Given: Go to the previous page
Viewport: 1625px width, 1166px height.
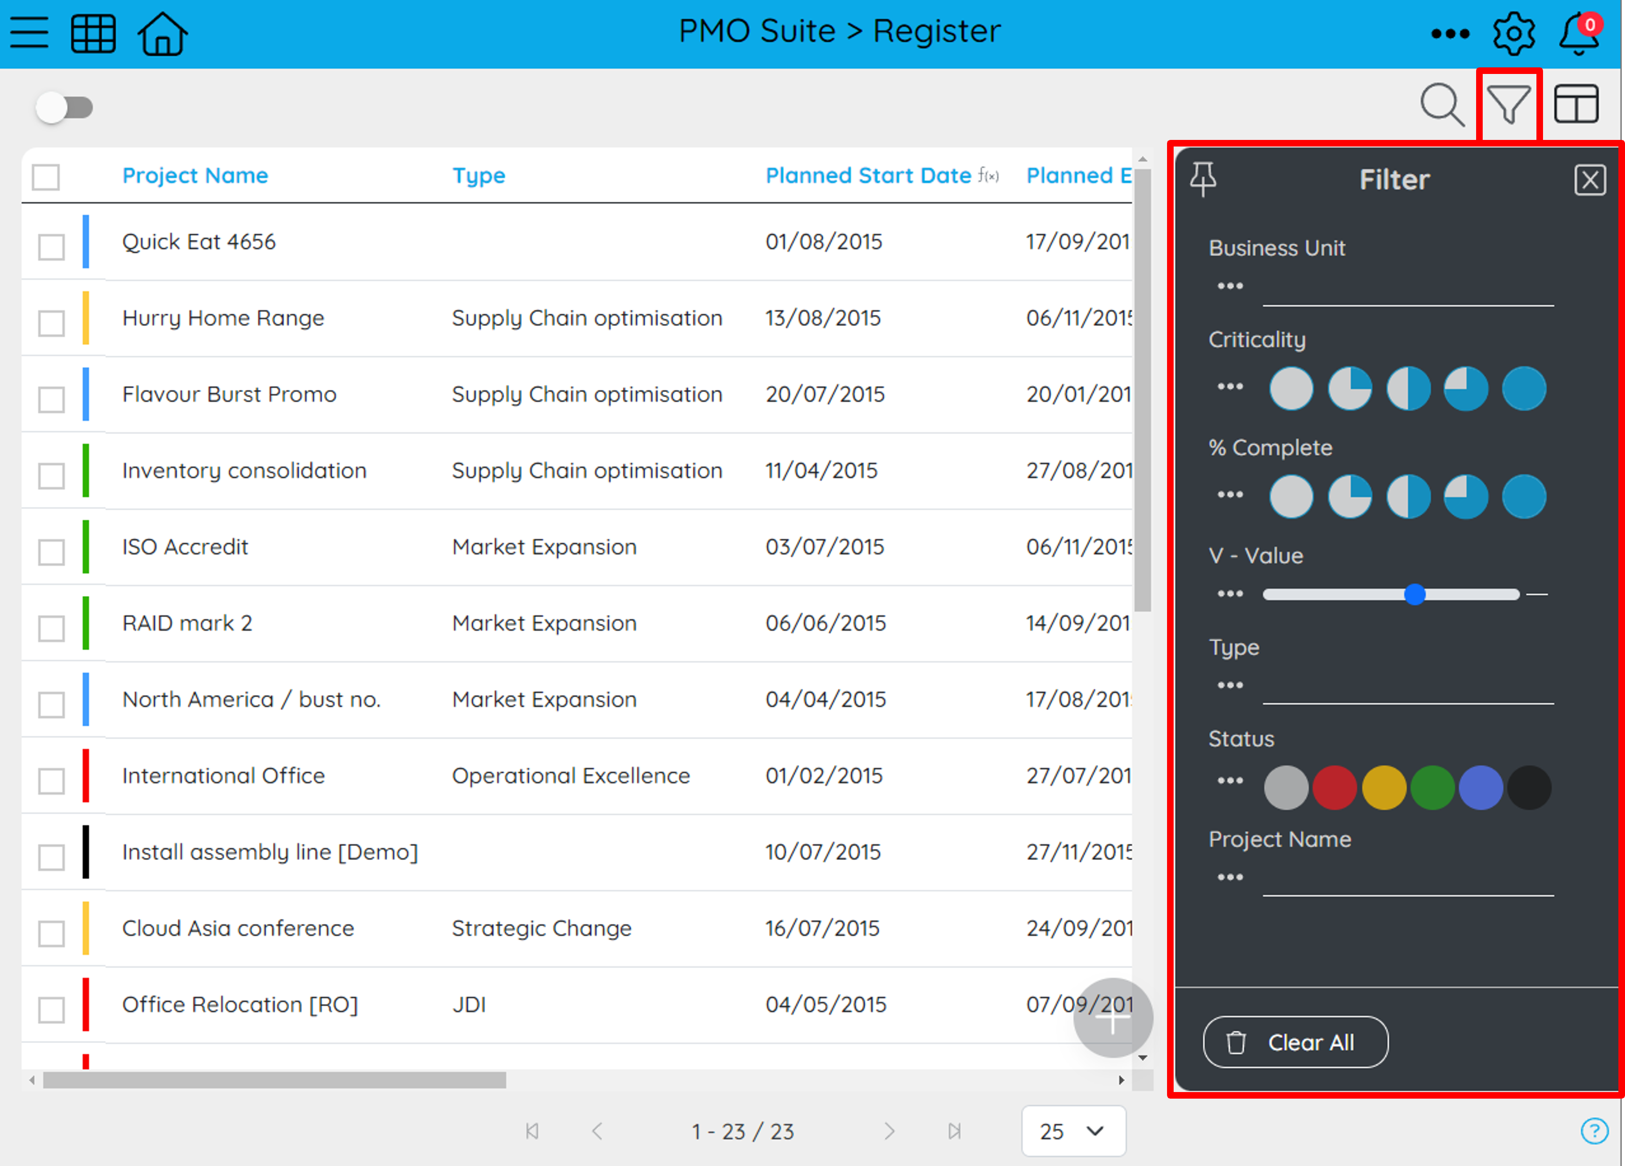Looking at the screenshot, I should 597,1131.
